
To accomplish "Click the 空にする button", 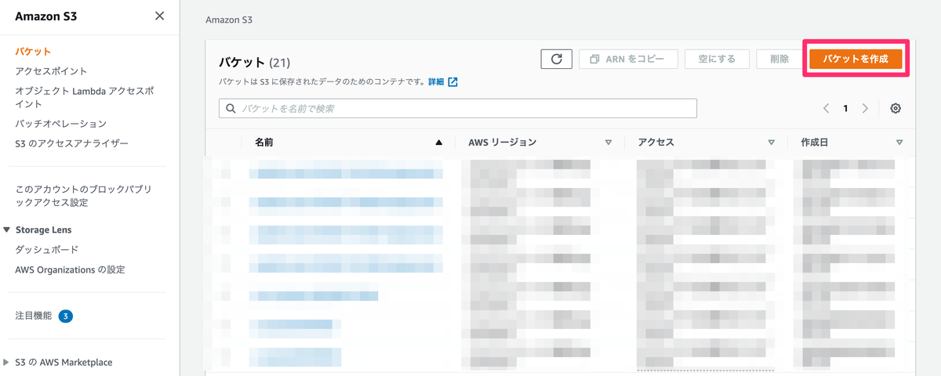I will coord(717,59).
